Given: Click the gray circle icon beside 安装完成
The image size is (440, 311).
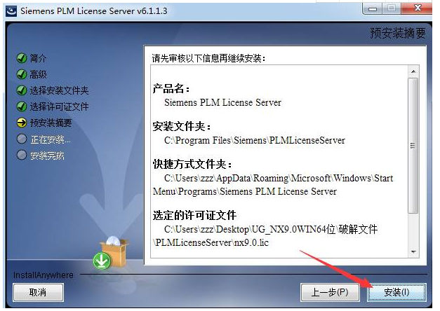Looking at the screenshot, I should 22,155.
